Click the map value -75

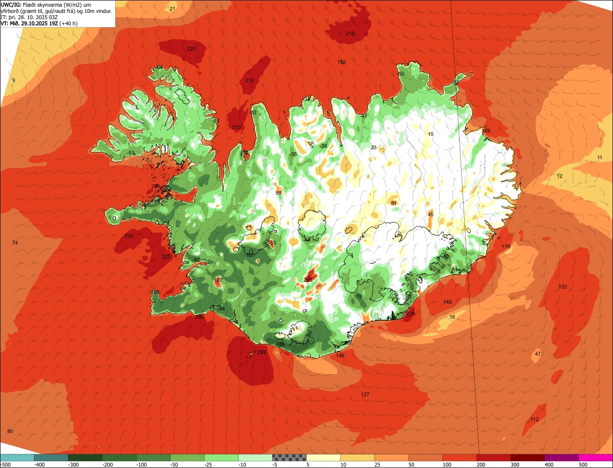click(358, 297)
